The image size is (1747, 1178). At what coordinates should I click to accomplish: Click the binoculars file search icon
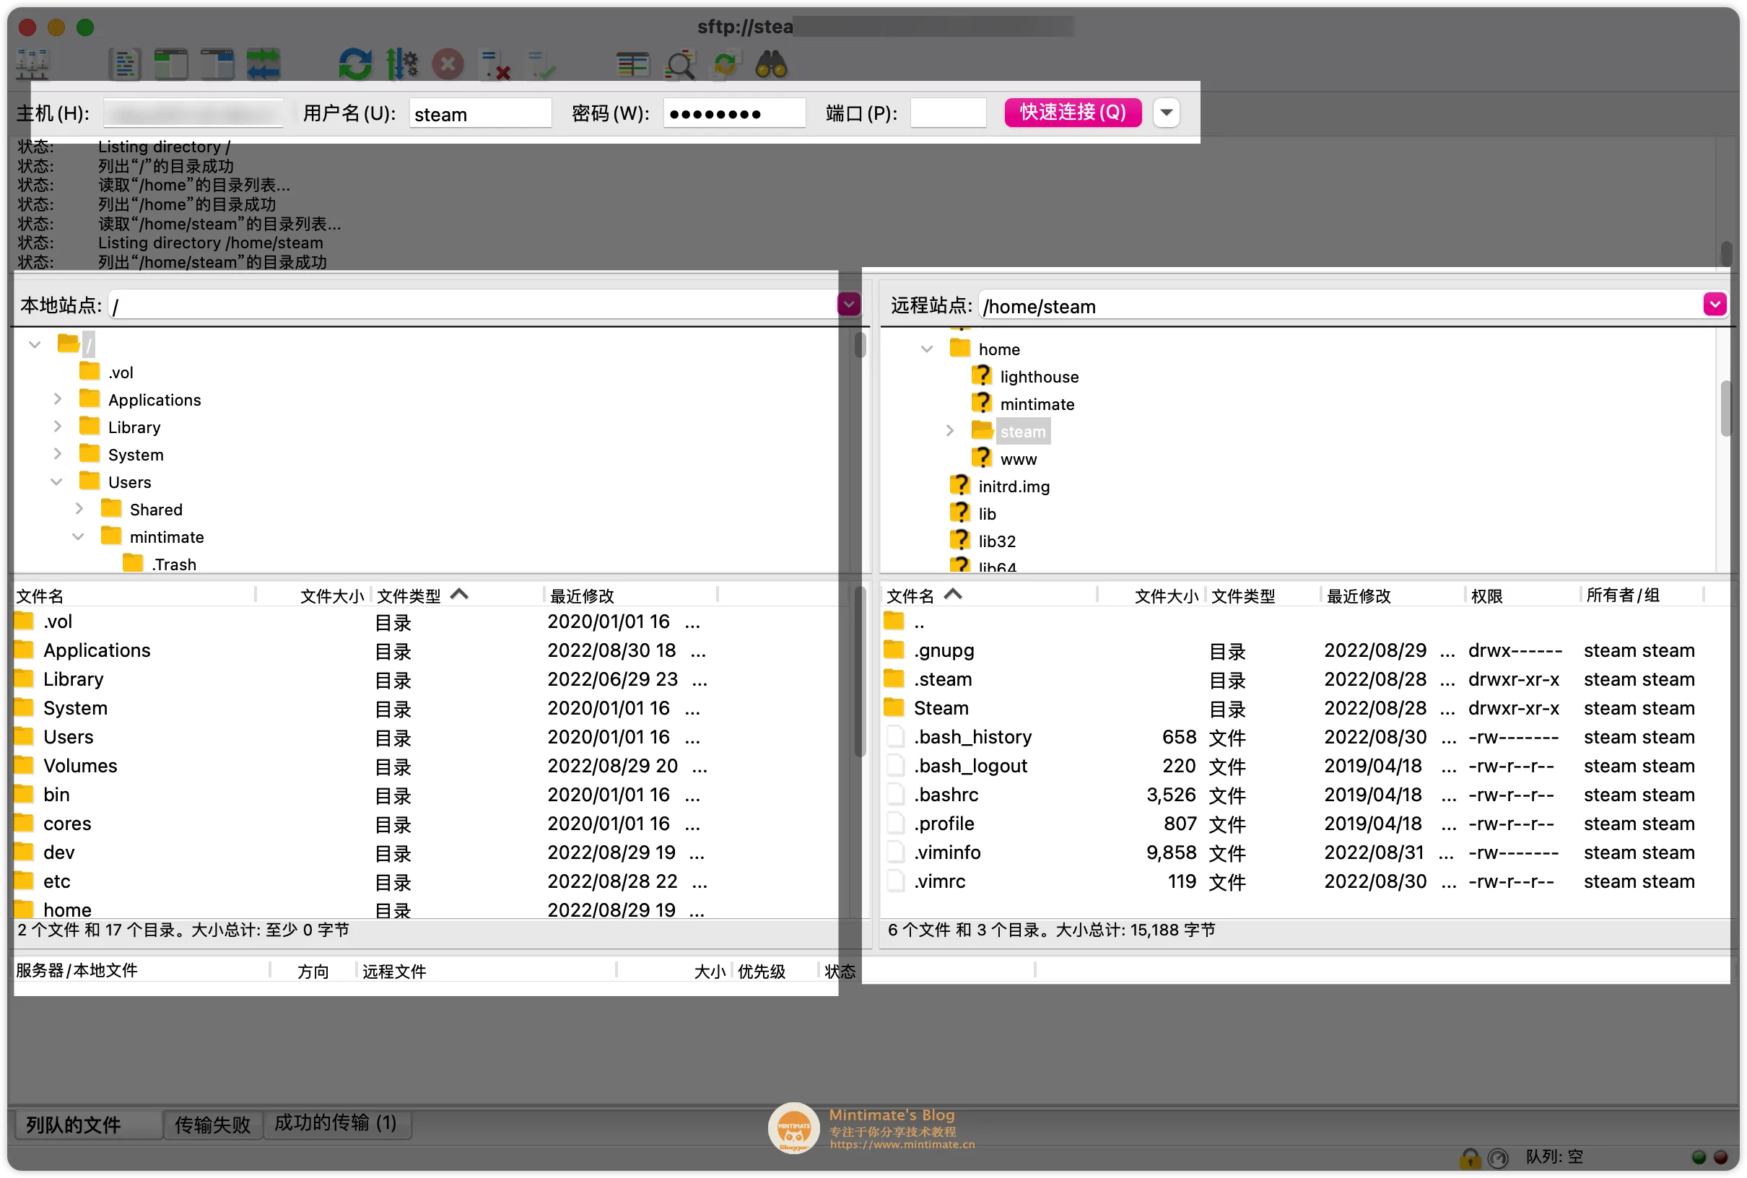pyautogui.click(x=771, y=65)
